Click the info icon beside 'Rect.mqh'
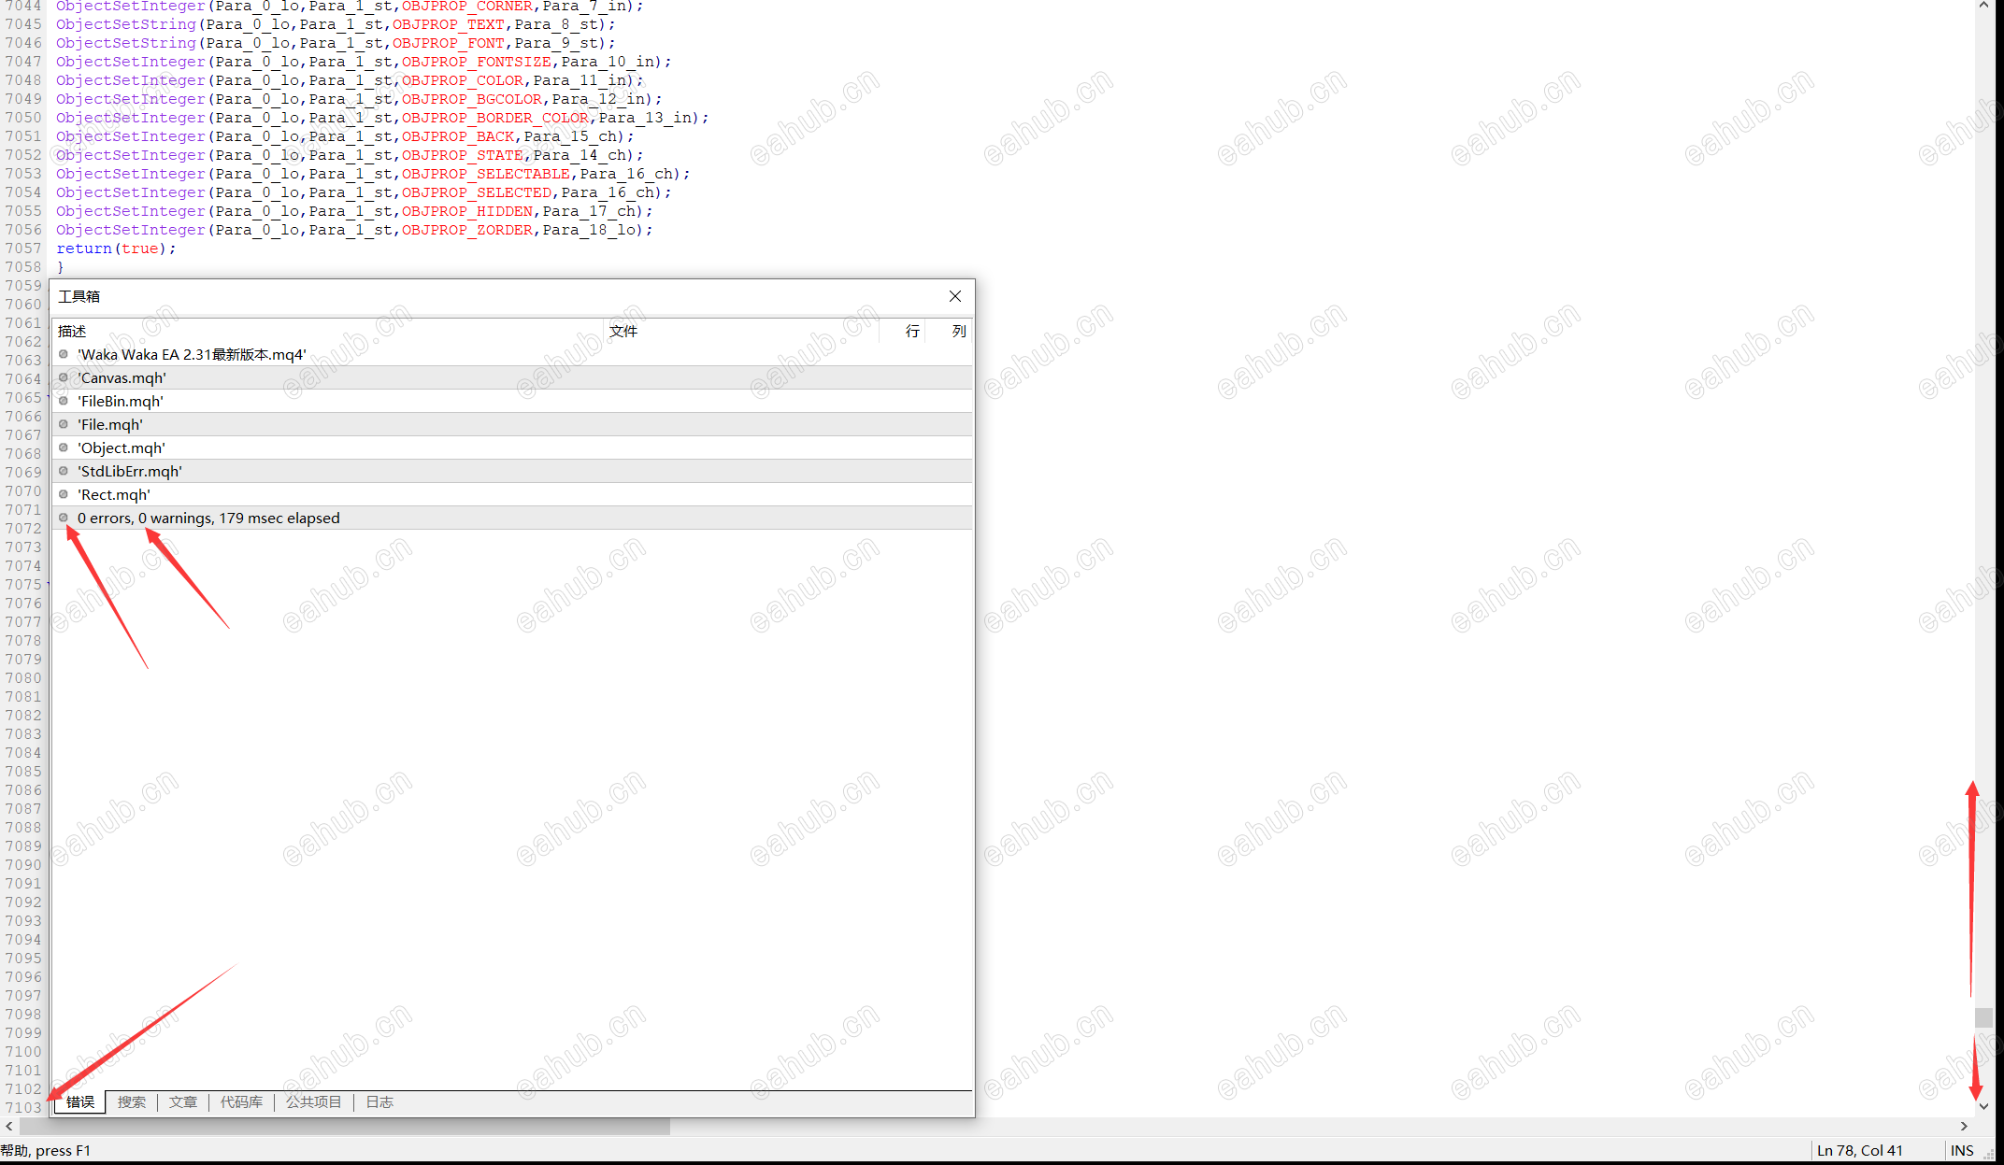This screenshot has width=2004, height=1165. click(x=64, y=494)
